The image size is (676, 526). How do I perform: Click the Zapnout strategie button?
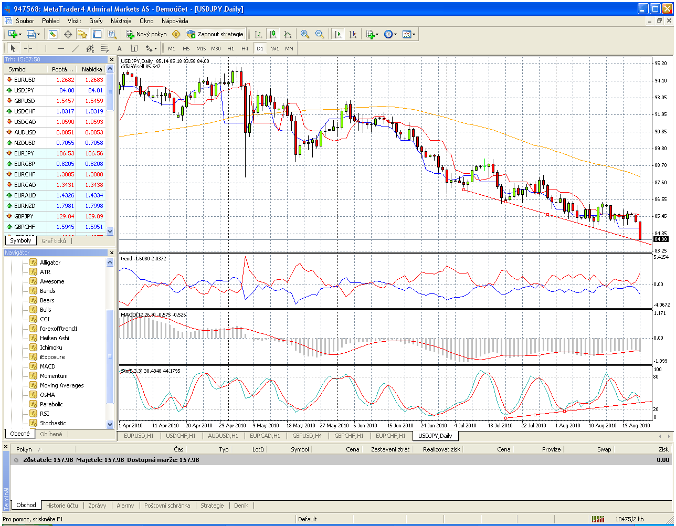215,34
